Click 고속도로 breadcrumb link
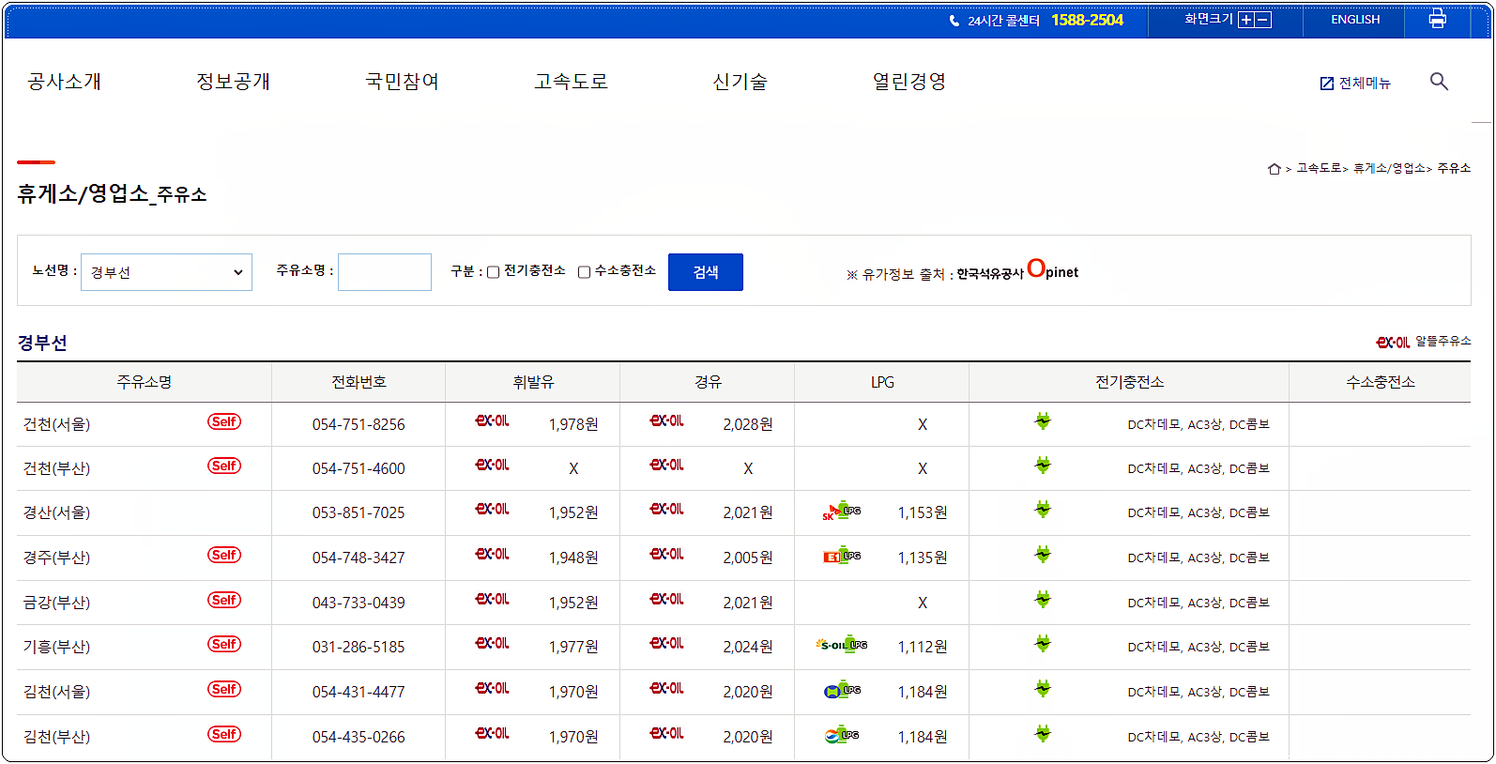1496x764 pixels. [1319, 169]
